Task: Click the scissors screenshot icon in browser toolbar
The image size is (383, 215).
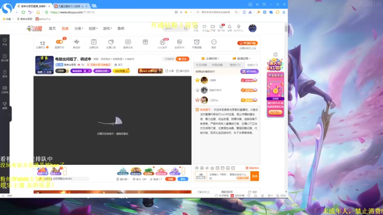Action: click(250, 12)
